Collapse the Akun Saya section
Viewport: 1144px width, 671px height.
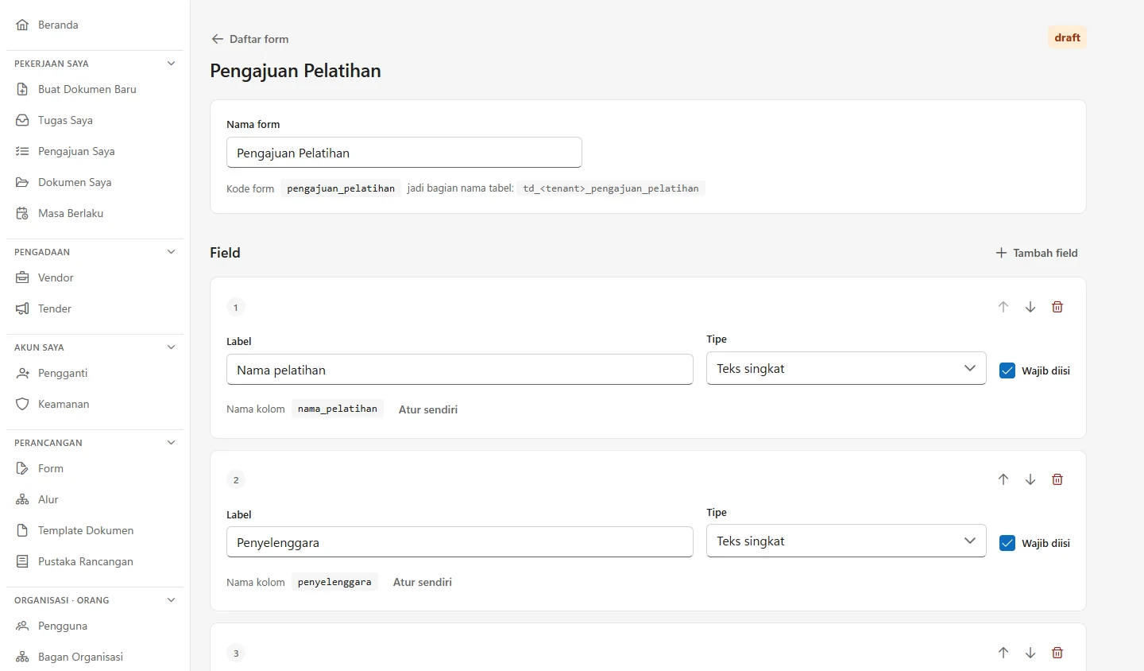pyautogui.click(x=171, y=347)
